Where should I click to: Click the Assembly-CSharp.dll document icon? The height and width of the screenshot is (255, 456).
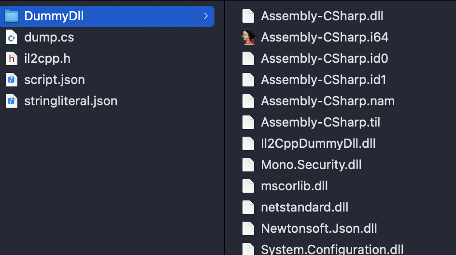248,16
